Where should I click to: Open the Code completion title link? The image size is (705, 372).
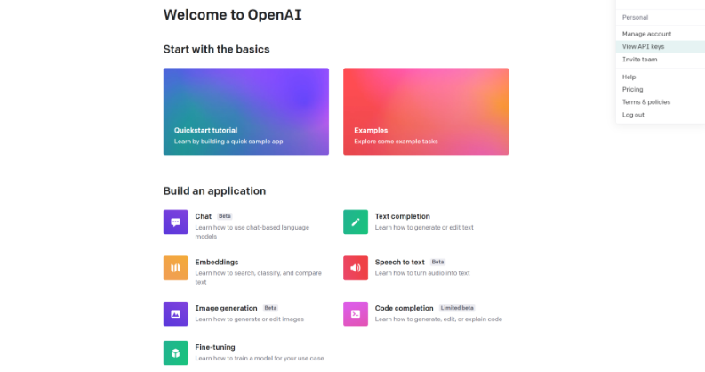(405, 308)
